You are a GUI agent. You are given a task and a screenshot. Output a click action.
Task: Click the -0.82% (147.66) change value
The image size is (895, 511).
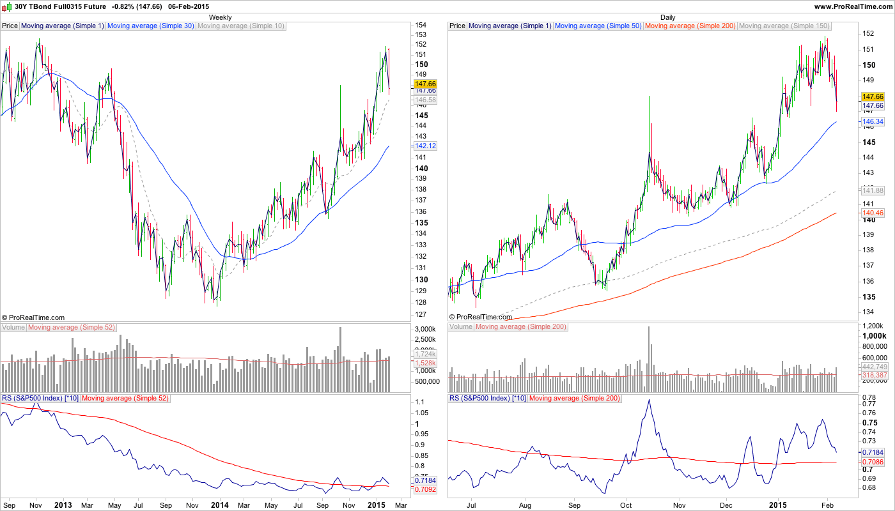click(138, 6)
